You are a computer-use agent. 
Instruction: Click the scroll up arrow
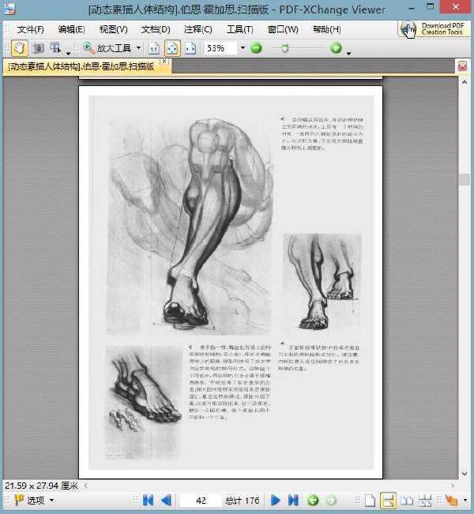465,82
